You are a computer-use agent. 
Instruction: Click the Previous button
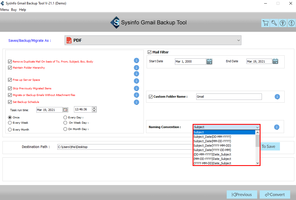click(242, 194)
